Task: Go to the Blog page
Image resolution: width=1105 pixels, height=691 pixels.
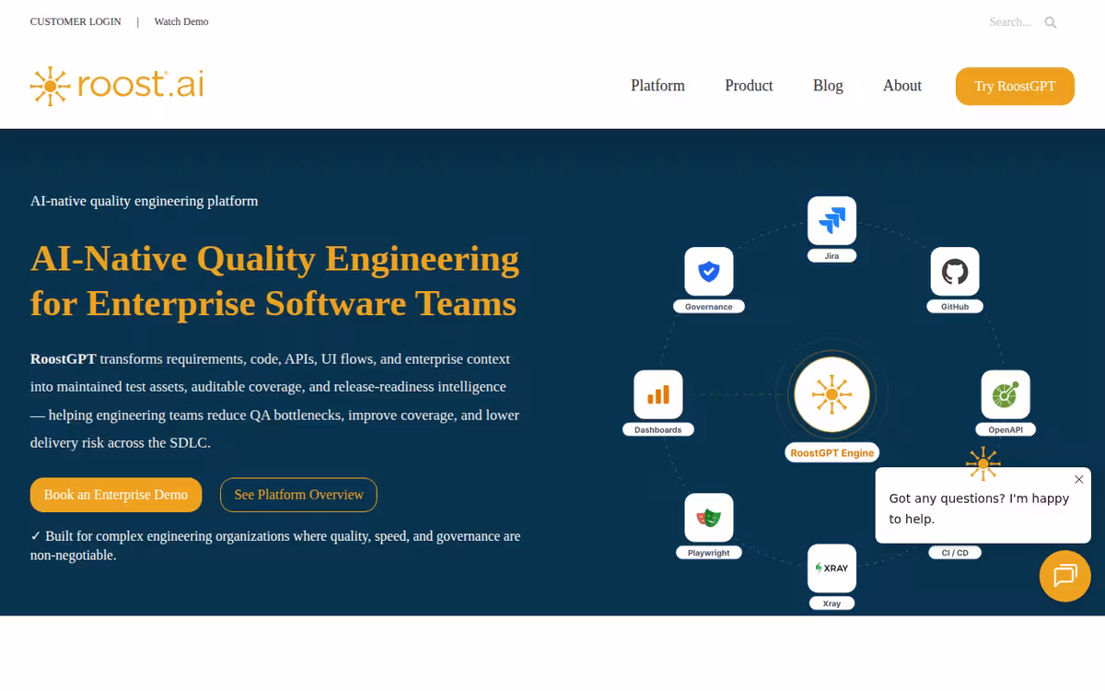Action: (828, 86)
